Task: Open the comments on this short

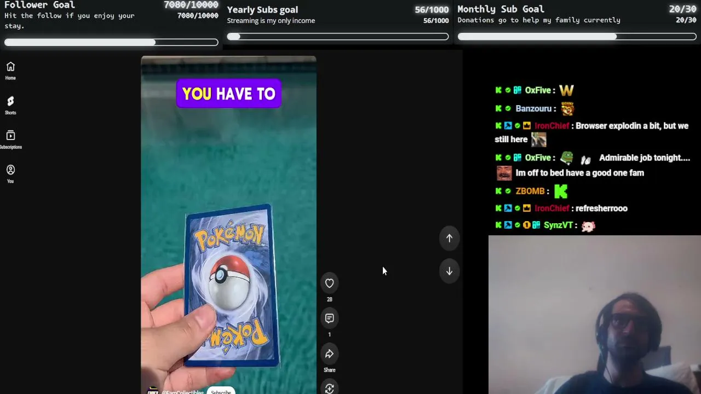Action: point(329,318)
